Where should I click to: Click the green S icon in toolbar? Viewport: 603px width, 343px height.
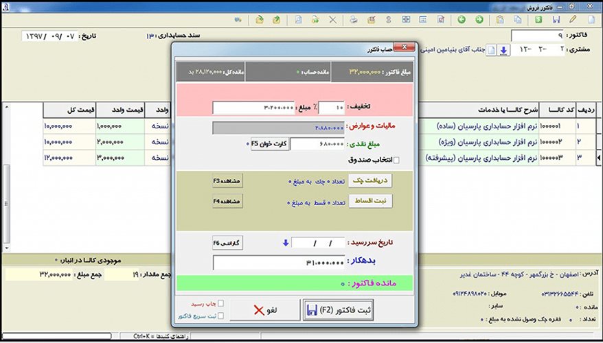538,20
